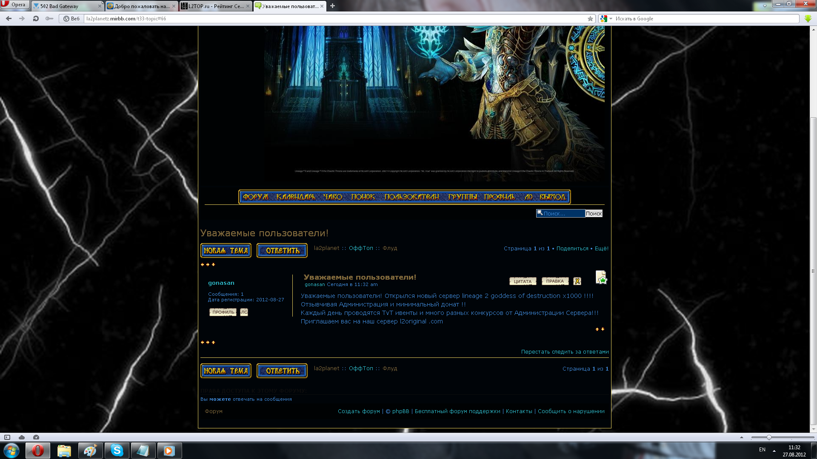The height and width of the screenshot is (459, 817).
Task: Open the top ОффТоп breadcrumb link
Action: [361, 248]
